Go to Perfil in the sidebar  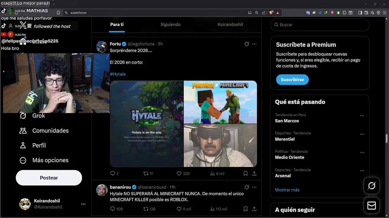[x=33, y=145]
